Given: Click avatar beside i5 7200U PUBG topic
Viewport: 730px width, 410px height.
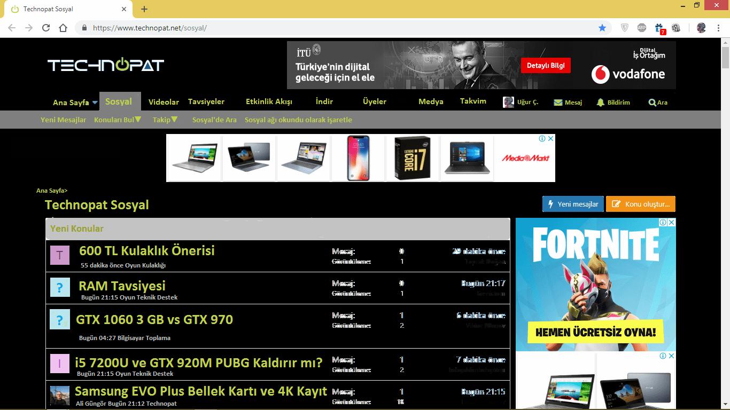Looking at the screenshot, I should point(60,364).
